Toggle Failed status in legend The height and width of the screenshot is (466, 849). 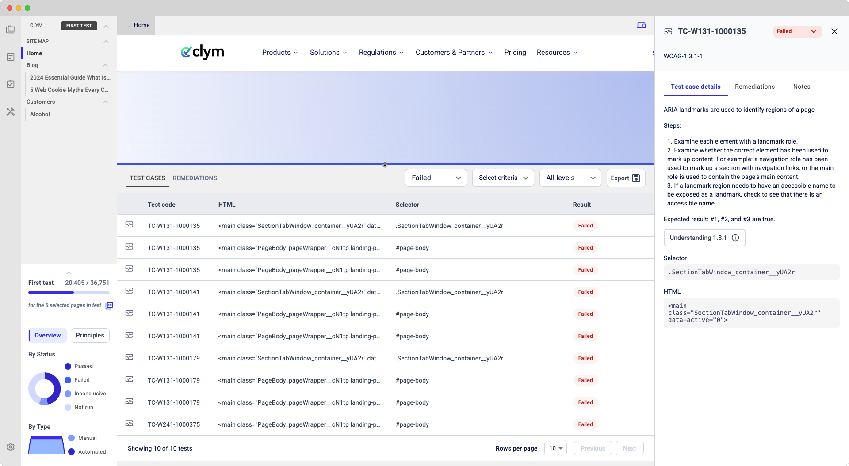click(x=77, y=380)
